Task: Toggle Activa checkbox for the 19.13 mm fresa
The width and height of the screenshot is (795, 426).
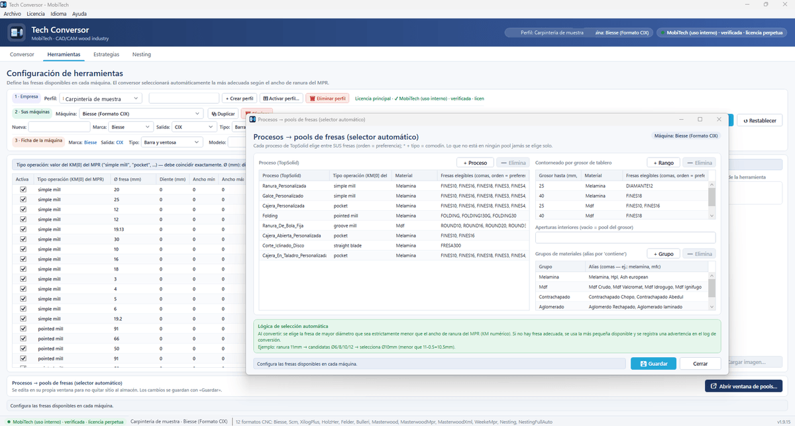Action: [x=23, y=229]
